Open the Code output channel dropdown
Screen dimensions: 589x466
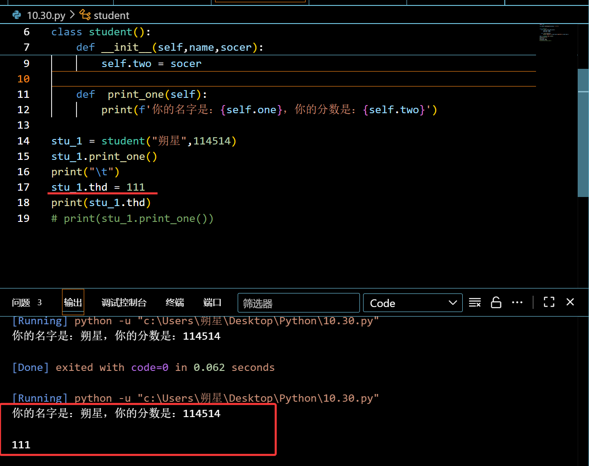[412, 303]
